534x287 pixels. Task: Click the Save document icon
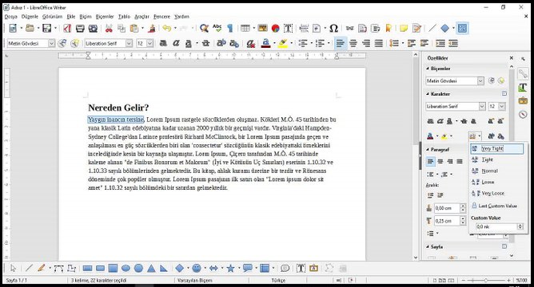coord(46,28)
